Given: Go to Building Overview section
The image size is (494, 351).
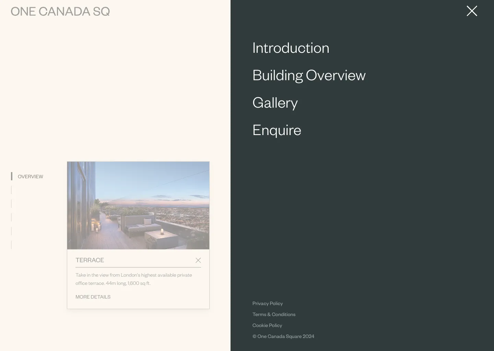Looking at the screenshot, I should coord(309,75).
